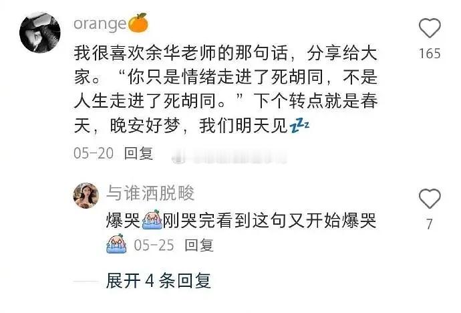Reply to the 05-20 comment via 回复
This screenshot has width=461, height=313.
(x=138, y=153)
